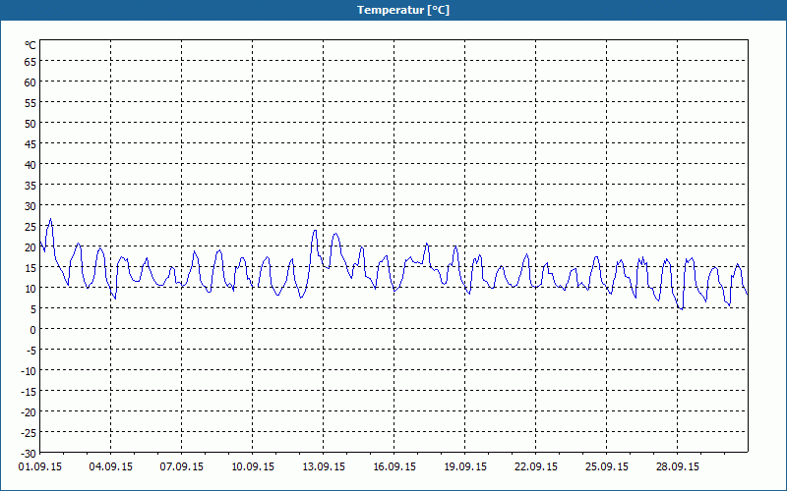
Task: Click the 40 value on temperature axis
Action: click(30, 165)
